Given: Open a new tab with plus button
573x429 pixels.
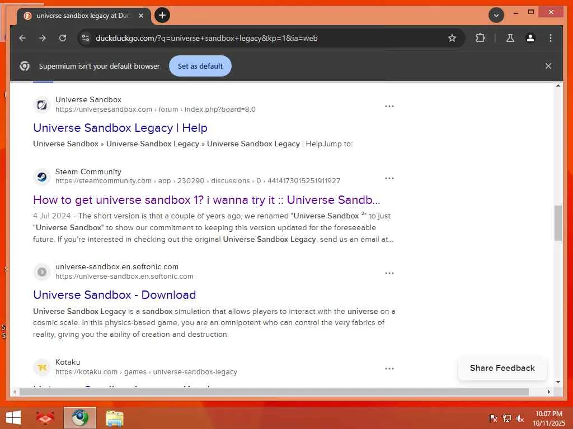Looking at the screenshot, I should (x=162, y=15).
